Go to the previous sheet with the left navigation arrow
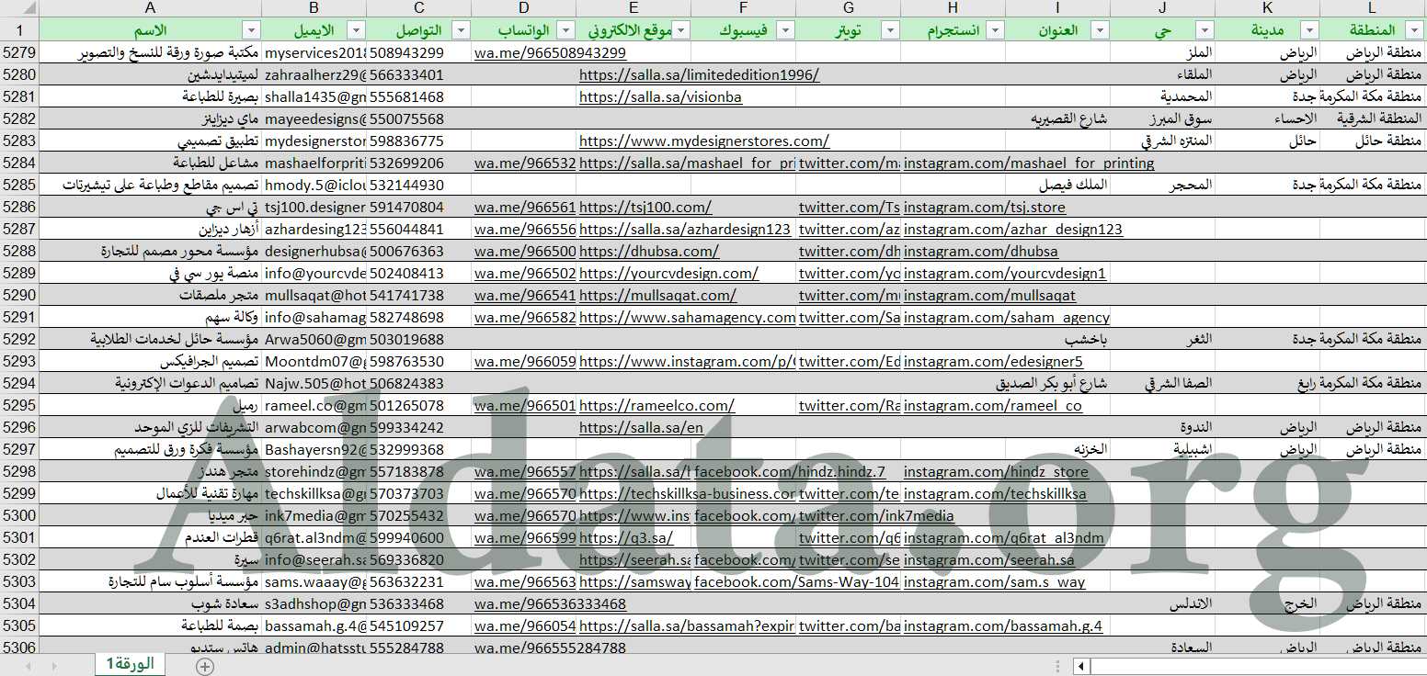This screenshot has height=676, width=1427. click(29, 667)
